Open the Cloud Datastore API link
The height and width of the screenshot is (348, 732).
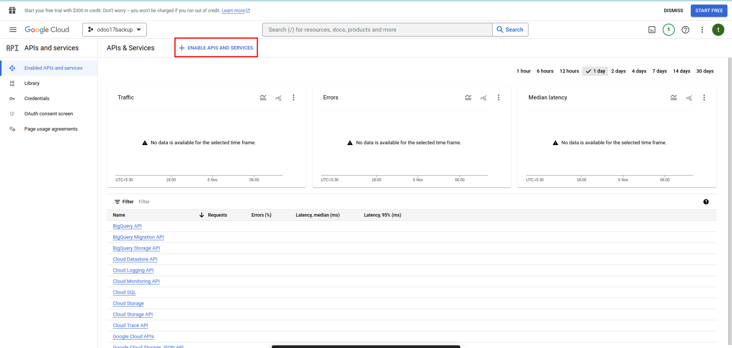point(135,259)
